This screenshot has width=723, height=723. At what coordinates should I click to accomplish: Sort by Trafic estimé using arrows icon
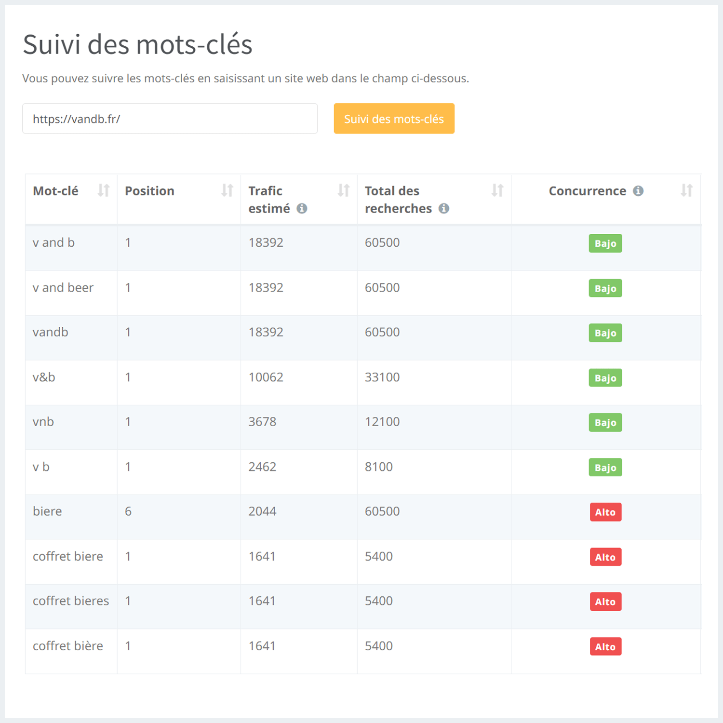(x=344, y=190)
